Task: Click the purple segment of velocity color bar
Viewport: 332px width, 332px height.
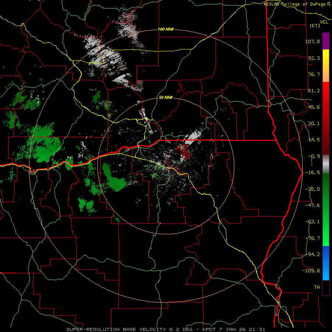Action: (326, 41)
